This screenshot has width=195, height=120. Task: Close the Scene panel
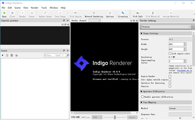[68, 51]
